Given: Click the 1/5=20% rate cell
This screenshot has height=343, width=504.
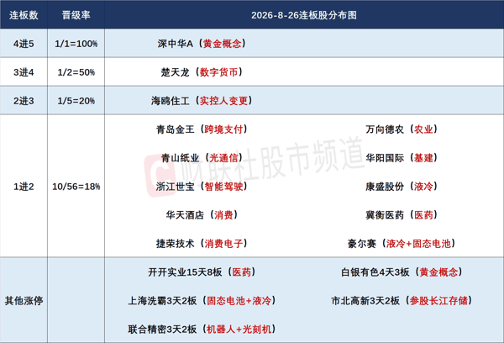Looking at the screenshot, I should click(x=76, y=101).
